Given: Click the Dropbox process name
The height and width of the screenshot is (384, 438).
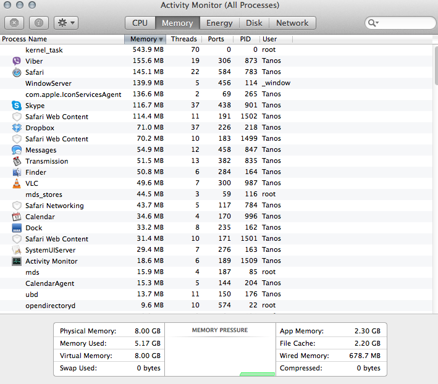Looking at the screenshot, I should click(x=40, y=128).
